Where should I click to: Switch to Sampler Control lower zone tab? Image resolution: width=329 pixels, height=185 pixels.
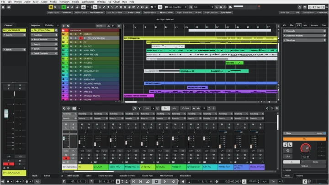coord(127,176)
